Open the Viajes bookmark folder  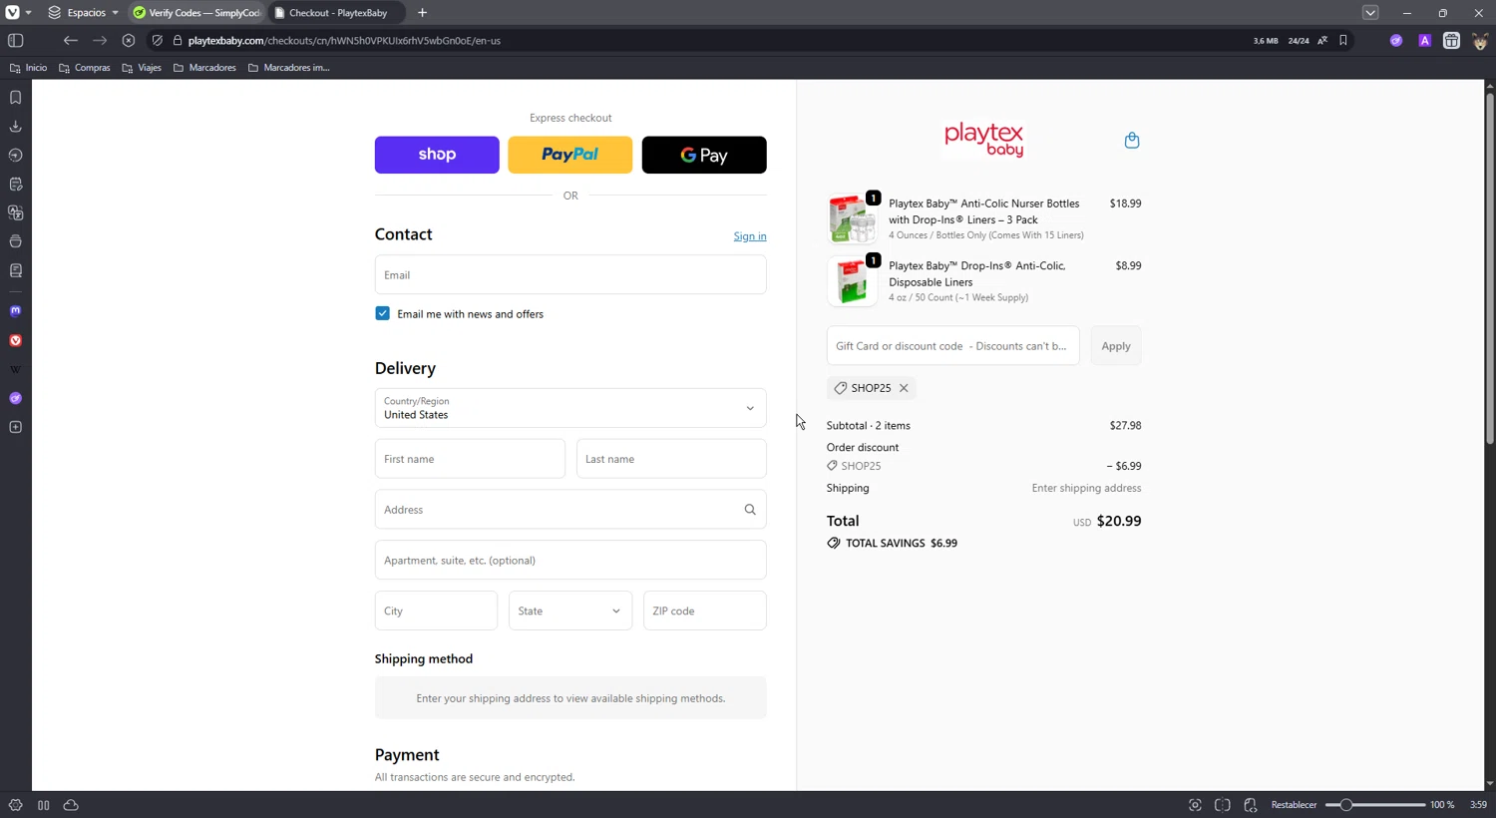click(x=142, y=68)
